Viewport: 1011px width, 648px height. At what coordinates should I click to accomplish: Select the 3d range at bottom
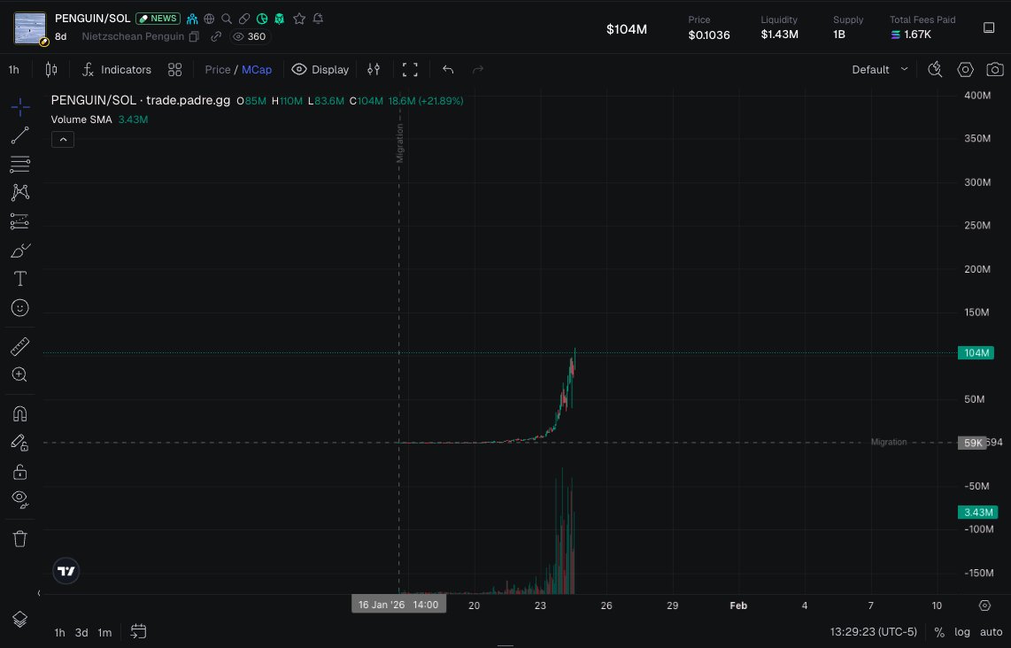point(81,633)
